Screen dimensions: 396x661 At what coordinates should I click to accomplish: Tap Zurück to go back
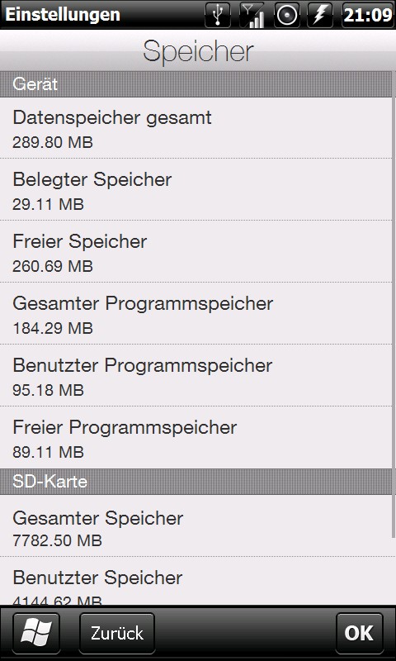(x=117, y=633)
